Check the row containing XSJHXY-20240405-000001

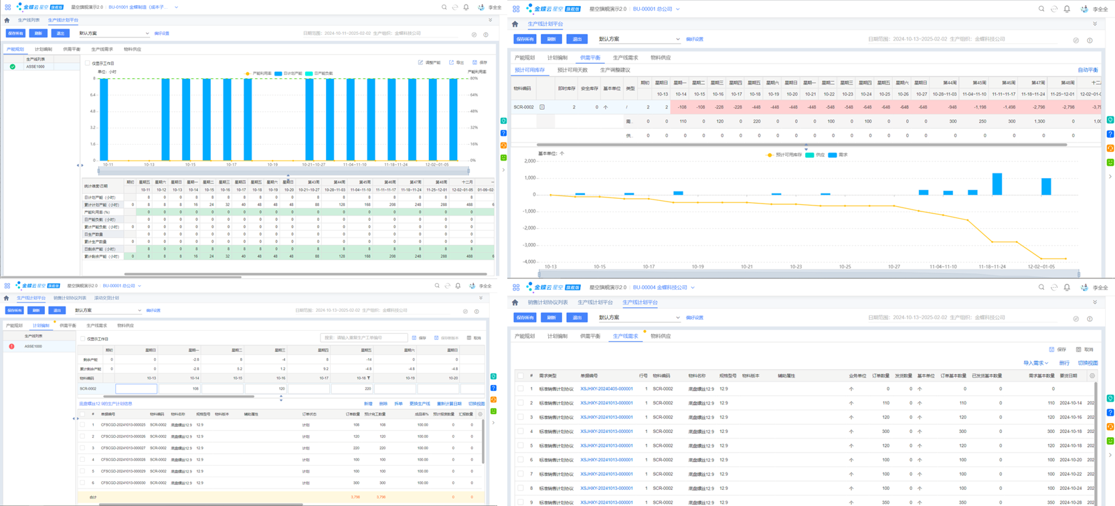click(x=521, y=389)
